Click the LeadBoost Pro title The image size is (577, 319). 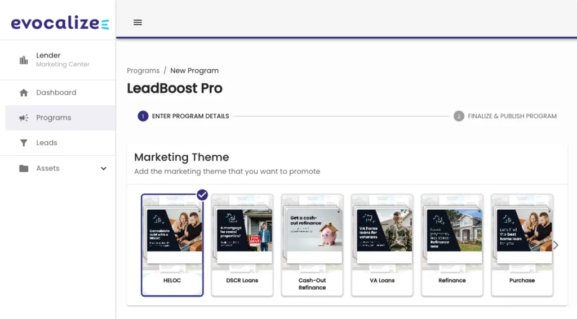pos(175,88)
